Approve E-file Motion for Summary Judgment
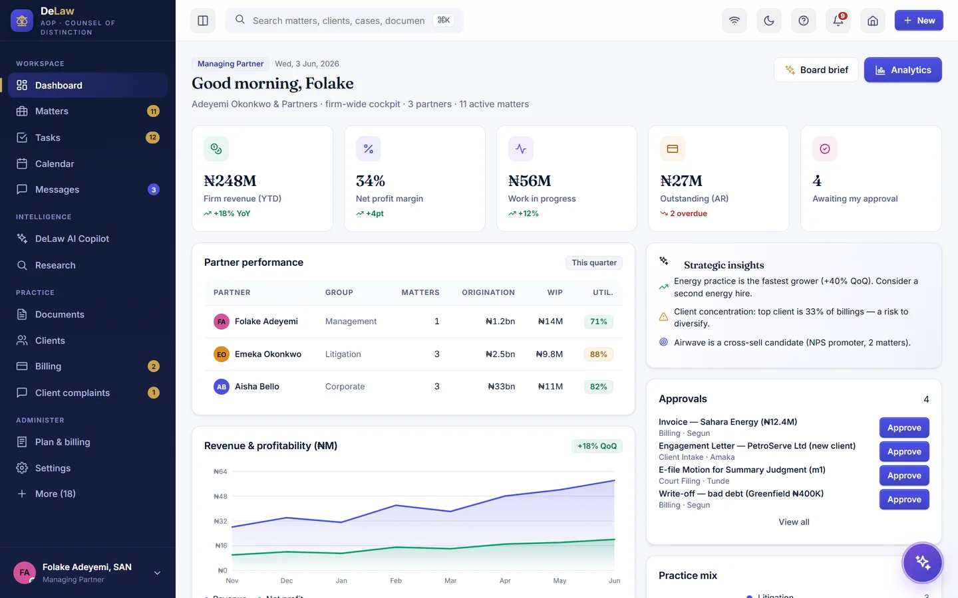 tap(904, 476)
